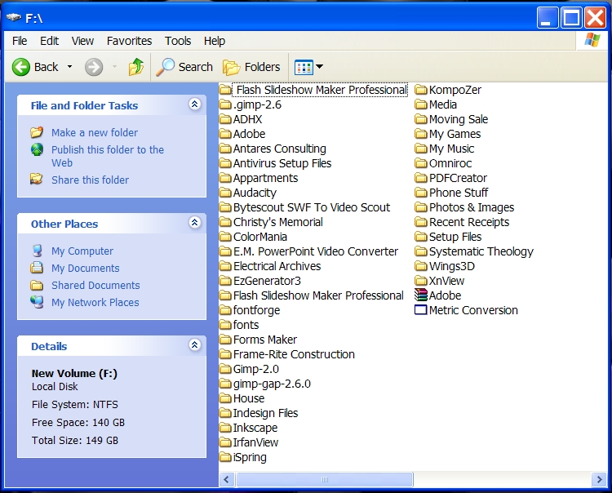The image size is (612, 493).
Task: Open the Edit menu
Action: (49, 41)
